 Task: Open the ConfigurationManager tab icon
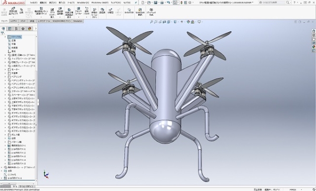16,28
